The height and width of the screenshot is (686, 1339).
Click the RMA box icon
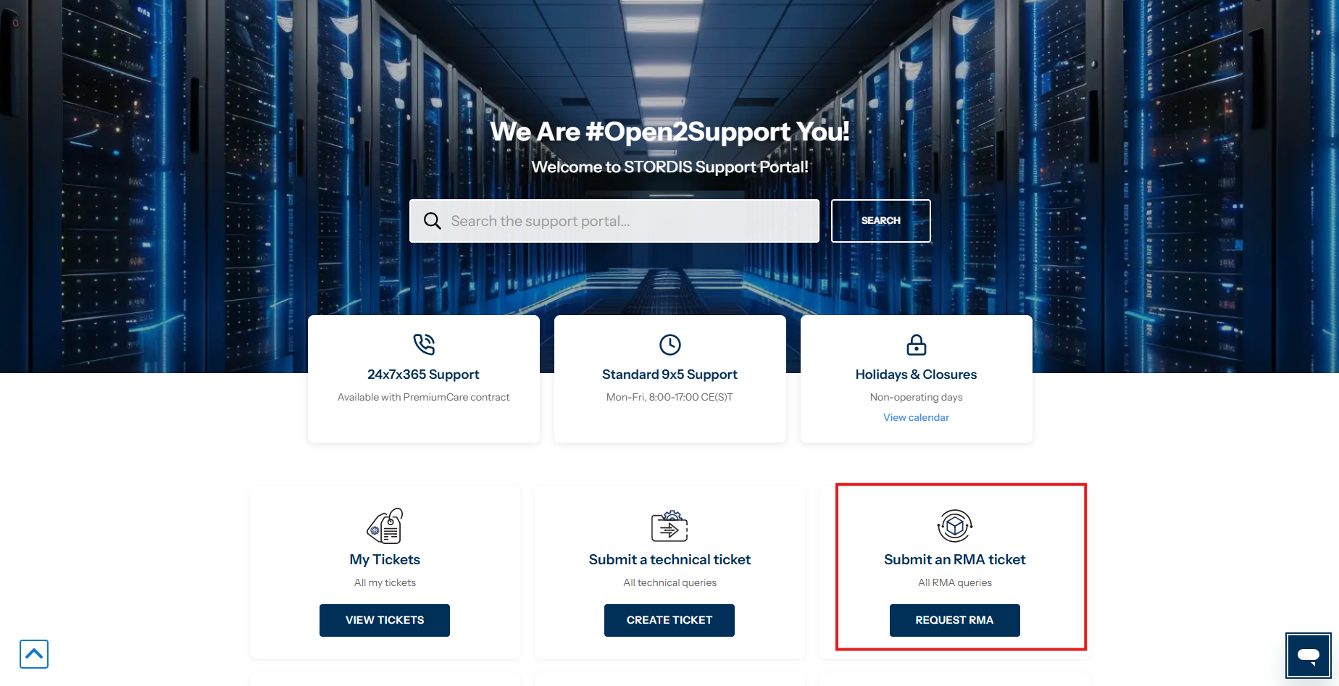click(x=955, y=525)
